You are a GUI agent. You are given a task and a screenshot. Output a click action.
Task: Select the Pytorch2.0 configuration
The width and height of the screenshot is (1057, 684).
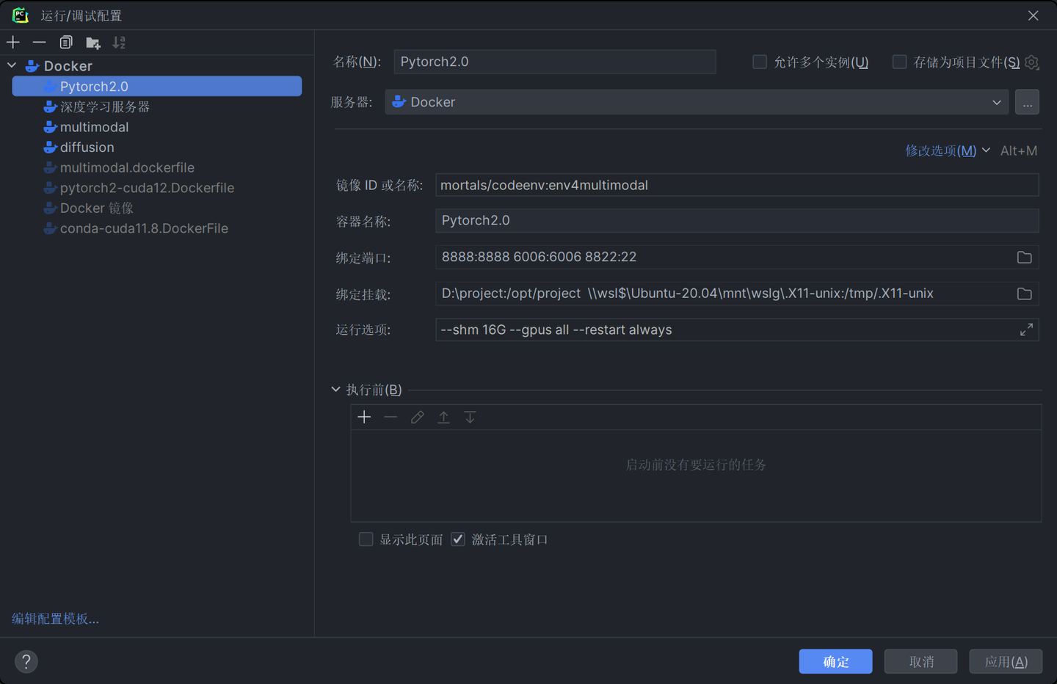pyautogui.click(x=156, y=87)
